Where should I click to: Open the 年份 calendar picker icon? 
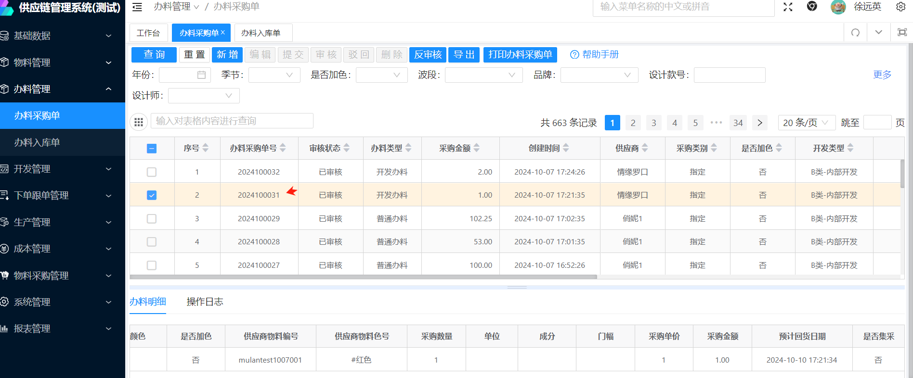pyautogui.click(x=201, y=75)
